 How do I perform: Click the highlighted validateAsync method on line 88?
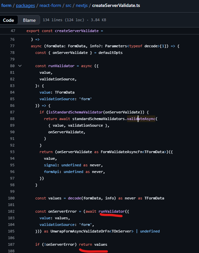[141, 119]
